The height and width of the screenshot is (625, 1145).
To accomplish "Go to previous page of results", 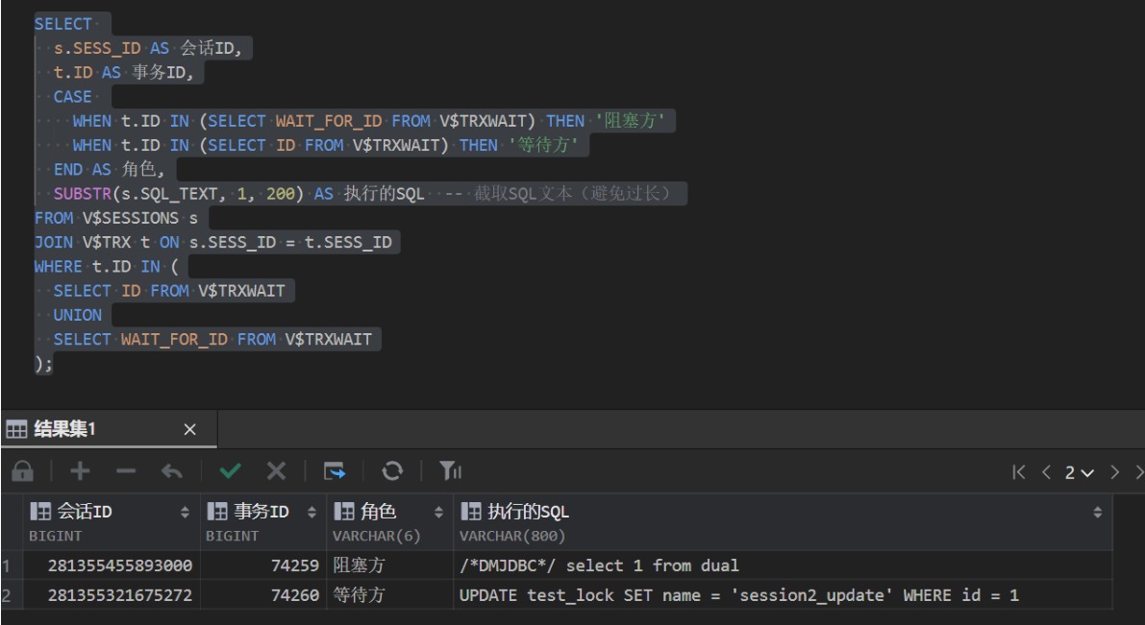I will pos(1046,472).
